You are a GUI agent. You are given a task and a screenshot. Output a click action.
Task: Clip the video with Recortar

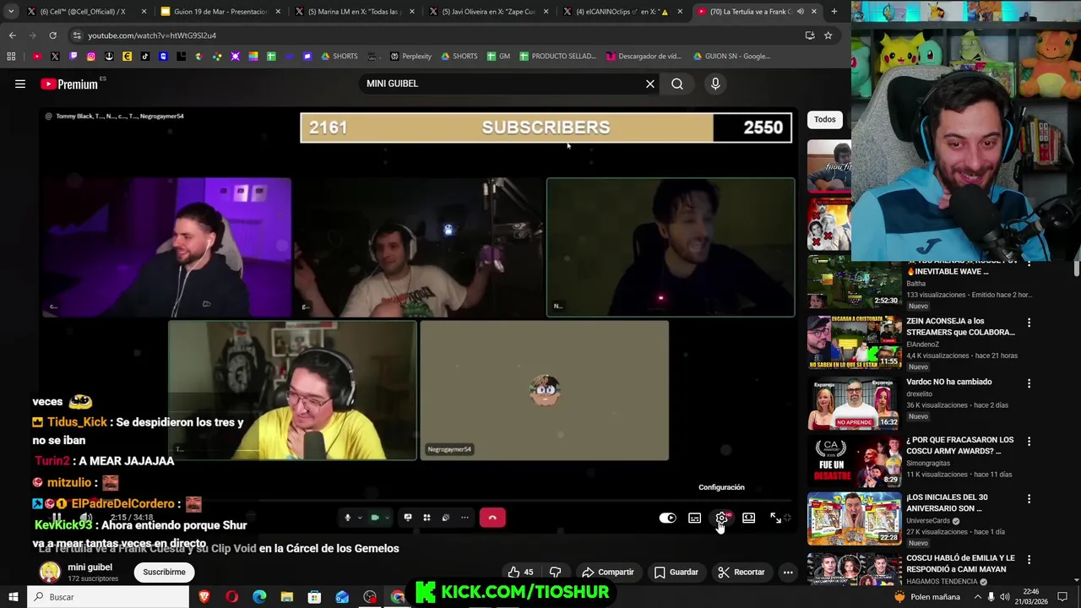click(741, 572)
